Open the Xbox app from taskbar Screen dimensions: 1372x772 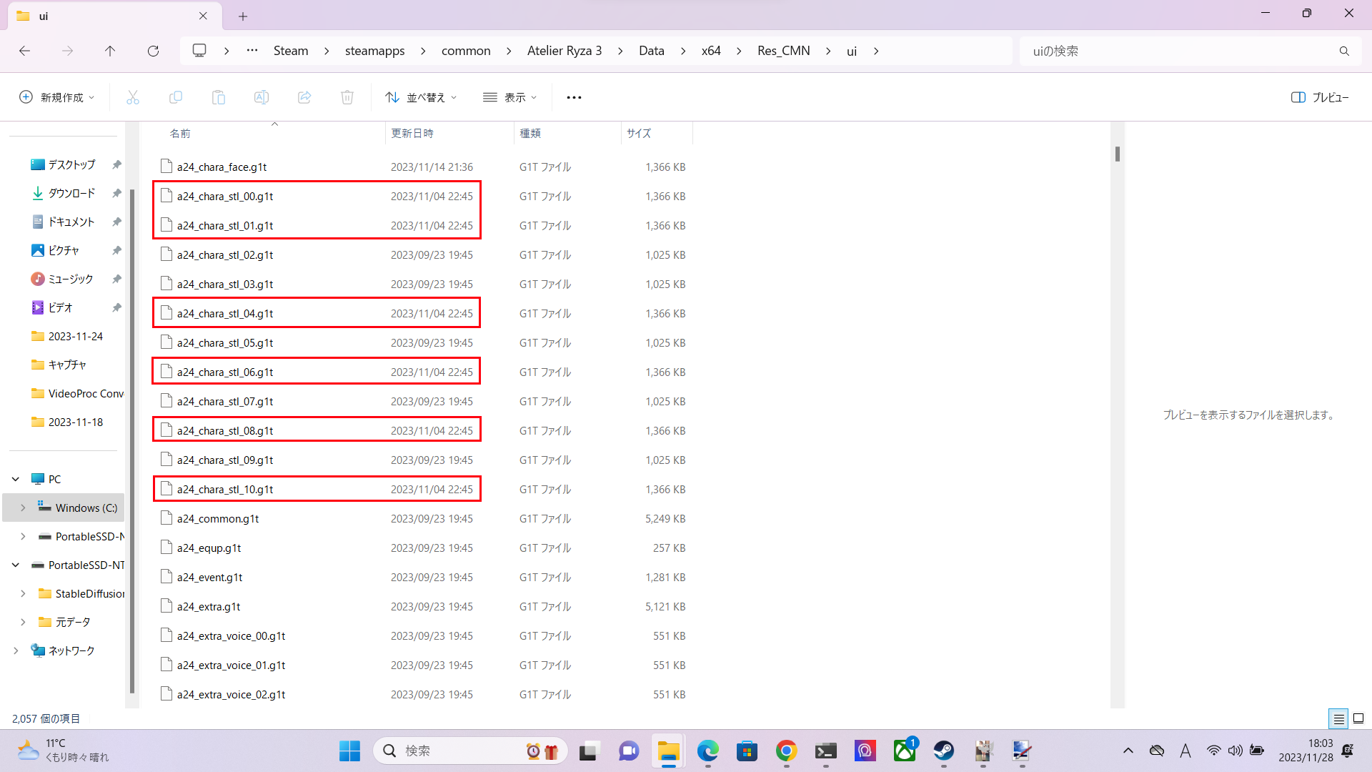click(x=905, y=751)
